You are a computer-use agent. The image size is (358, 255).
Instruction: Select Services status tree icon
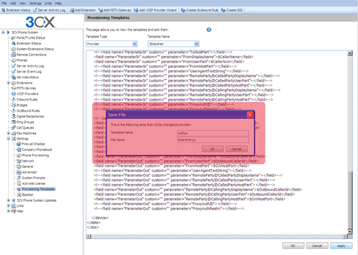(x=14, y=77)
